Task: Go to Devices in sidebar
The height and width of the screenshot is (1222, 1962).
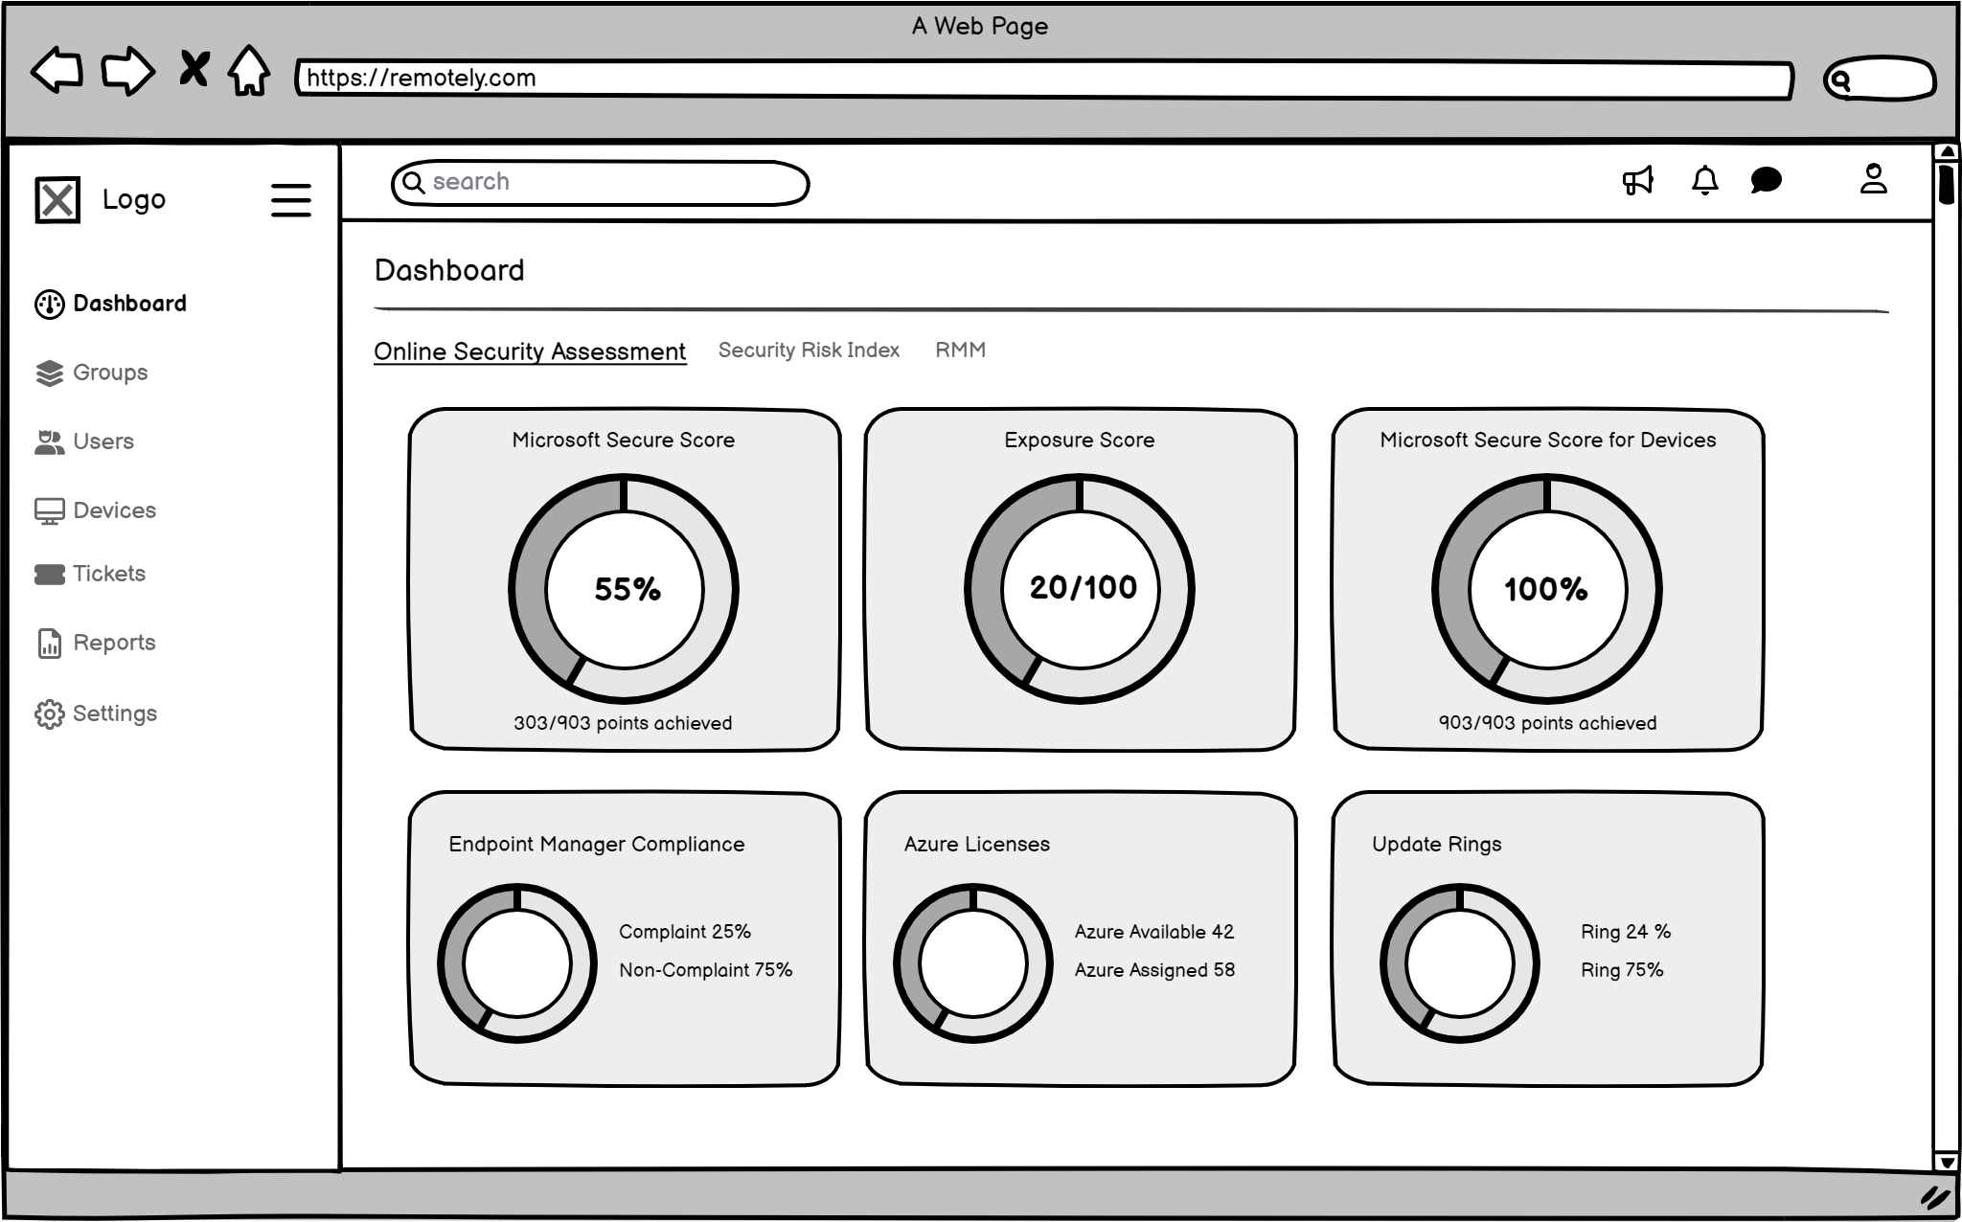Action: tap(113, 510)
